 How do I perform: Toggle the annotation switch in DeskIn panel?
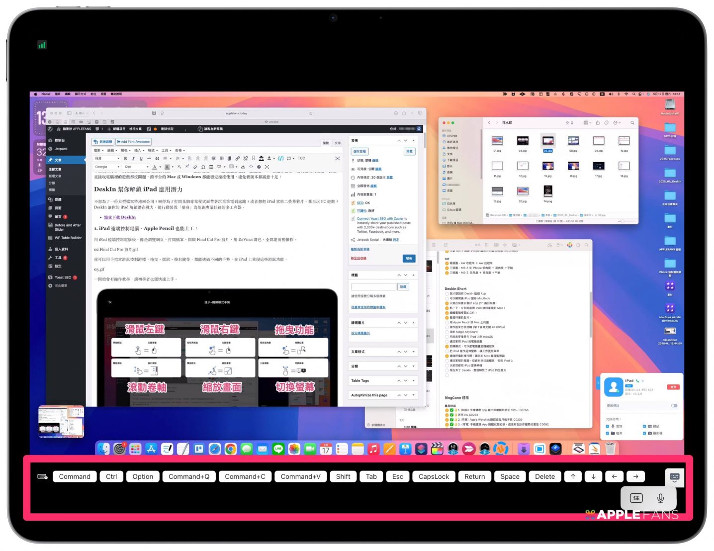pos(674,406)
